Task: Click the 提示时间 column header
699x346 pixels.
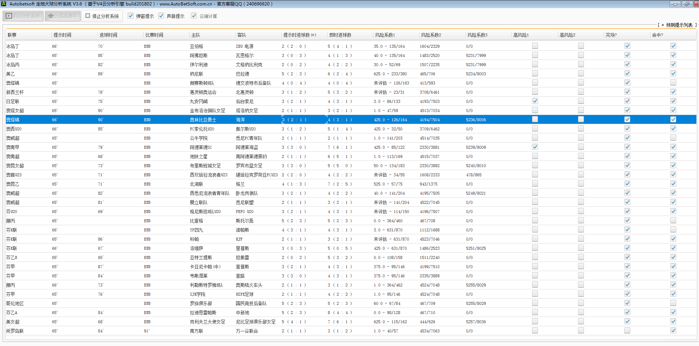Action: tap(63, 35)
